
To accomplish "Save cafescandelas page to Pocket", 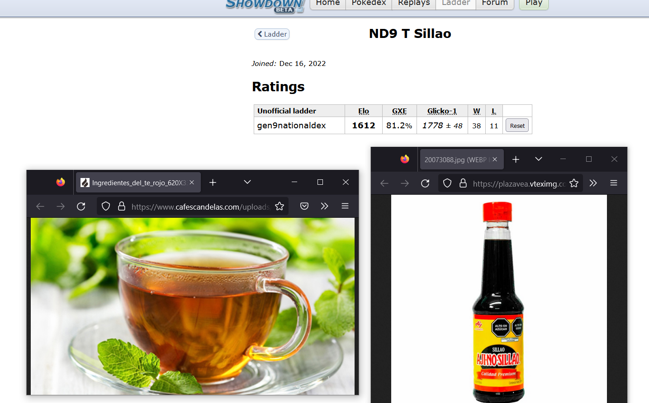I will [304, 206].
